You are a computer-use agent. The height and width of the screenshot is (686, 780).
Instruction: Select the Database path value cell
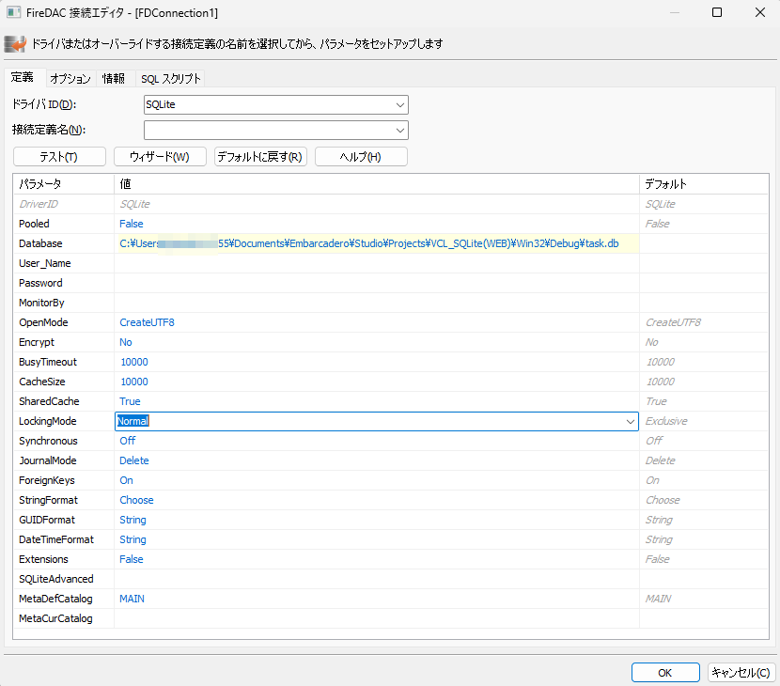pos(376,243)
